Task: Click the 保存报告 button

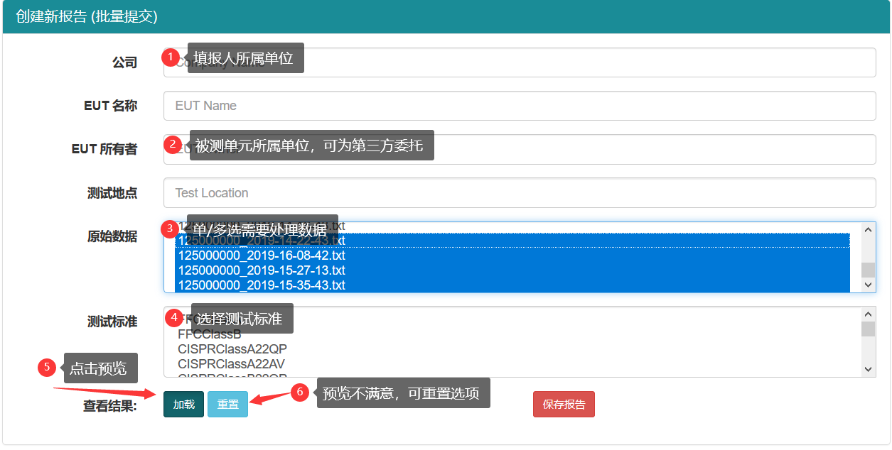Action: [564, 403]
